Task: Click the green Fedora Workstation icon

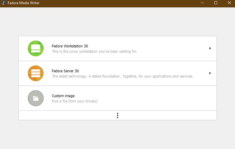Action: pos(36,48)
